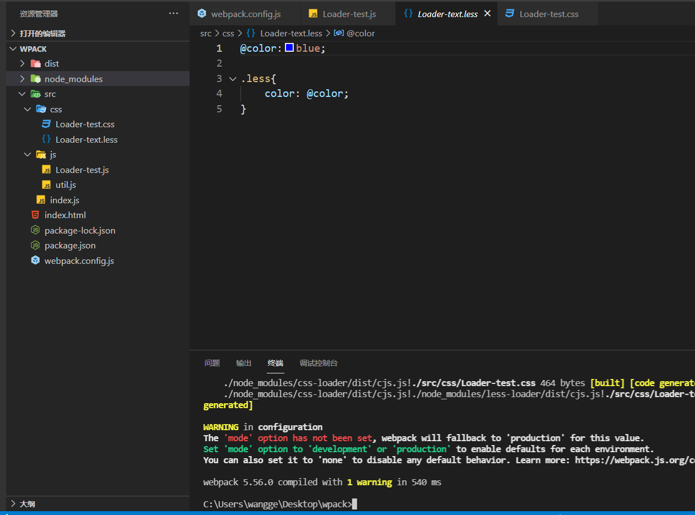695x515 pixels.
Task: Collapse the src folder chevron
Action: 23,94
